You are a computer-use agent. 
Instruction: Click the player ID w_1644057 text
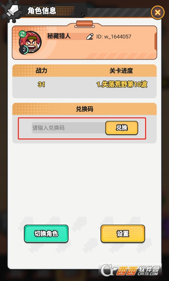click(x=114, y=37)
